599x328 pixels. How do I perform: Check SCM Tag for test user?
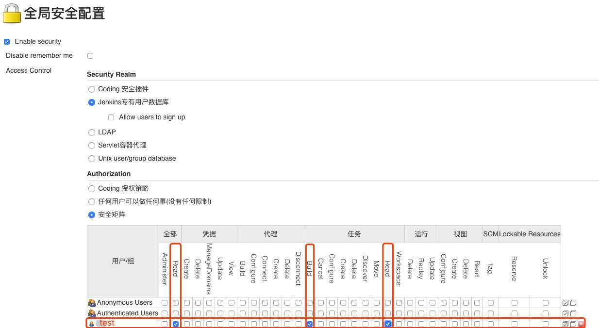tap(491, 324)
